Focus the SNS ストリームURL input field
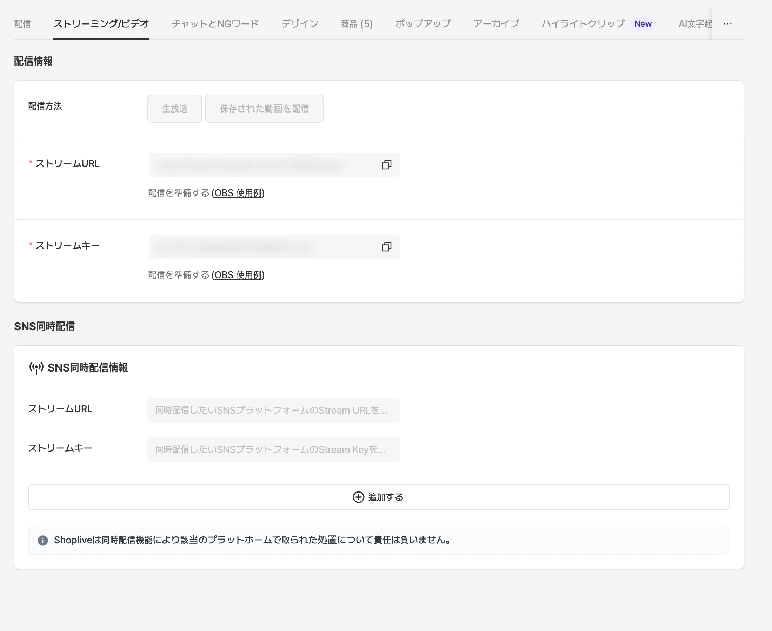Viewport: 772px width, 631px height. [x=274, y=410]
